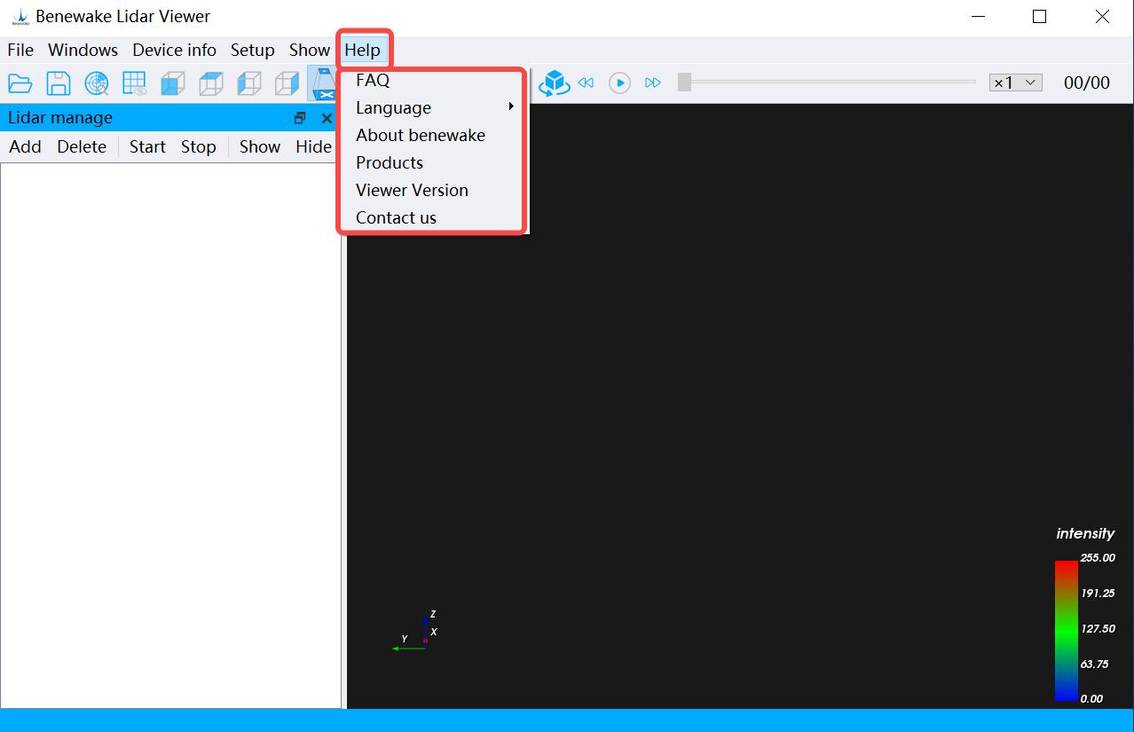1134x732 pixels.
Task: Open the File menu
Action: [x=20, y=50]
